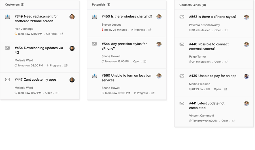Image resolution: width=255 pixels, height=150 pixels.
Task: Click the envelope icon for ticket #544
Action: point(94,44)
